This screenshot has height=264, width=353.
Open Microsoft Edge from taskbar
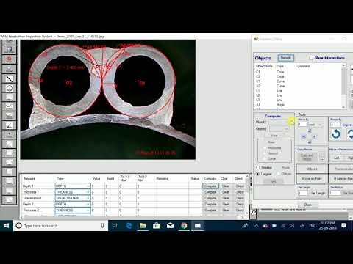click(129, 226)
